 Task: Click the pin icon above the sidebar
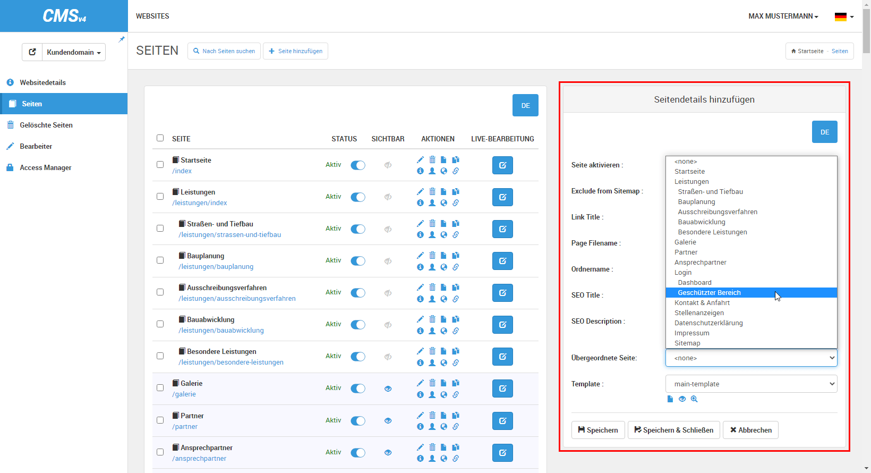(x=122, y=39)
